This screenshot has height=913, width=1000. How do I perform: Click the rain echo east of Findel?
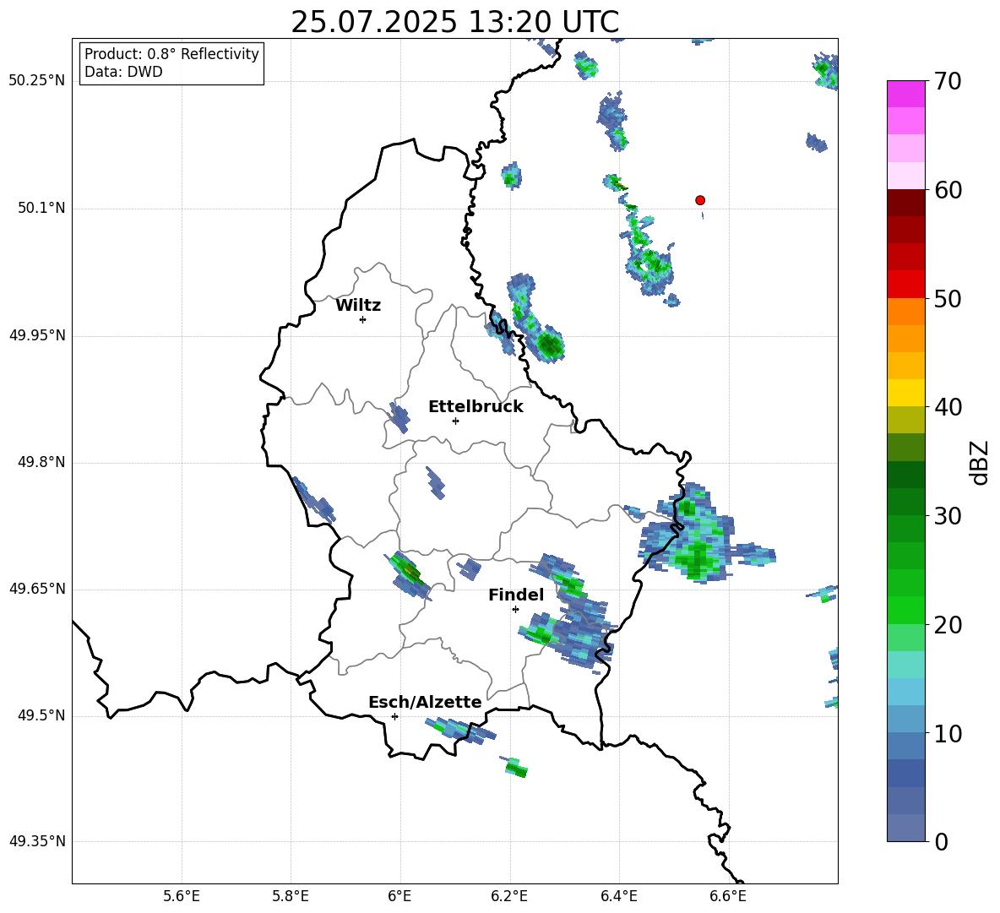tap(569, 612)
